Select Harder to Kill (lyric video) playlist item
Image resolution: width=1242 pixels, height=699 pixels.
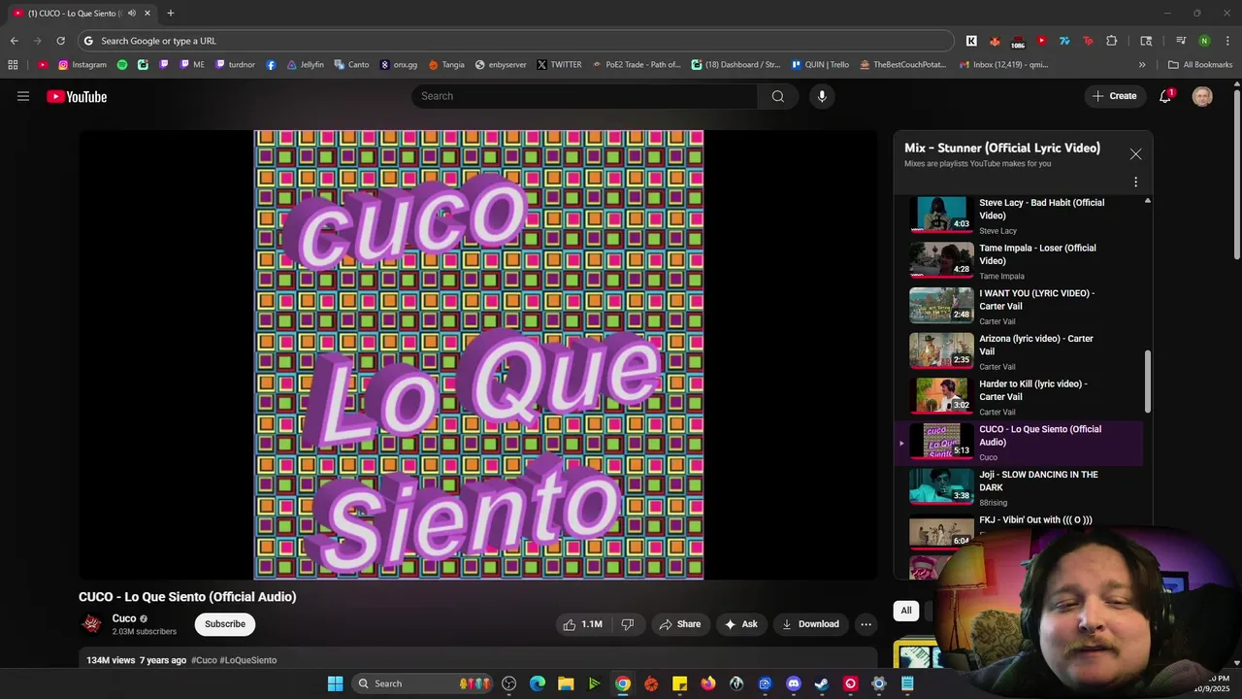click(1018, 397)
